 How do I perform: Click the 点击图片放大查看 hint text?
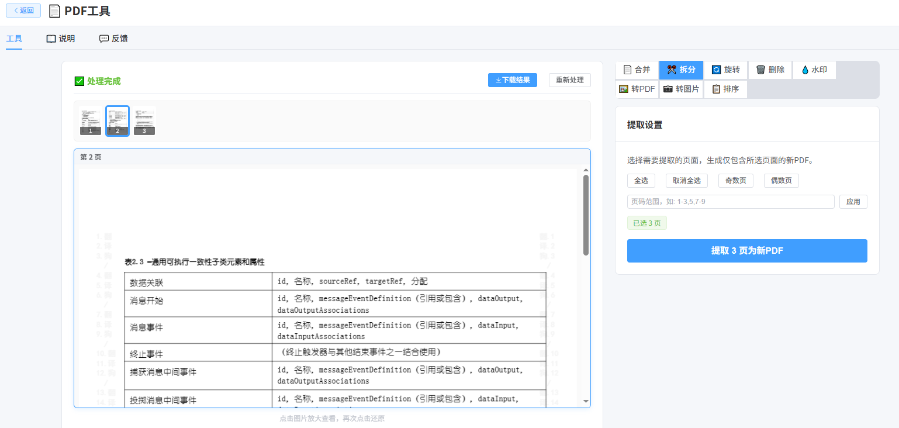tap(332, 419)
